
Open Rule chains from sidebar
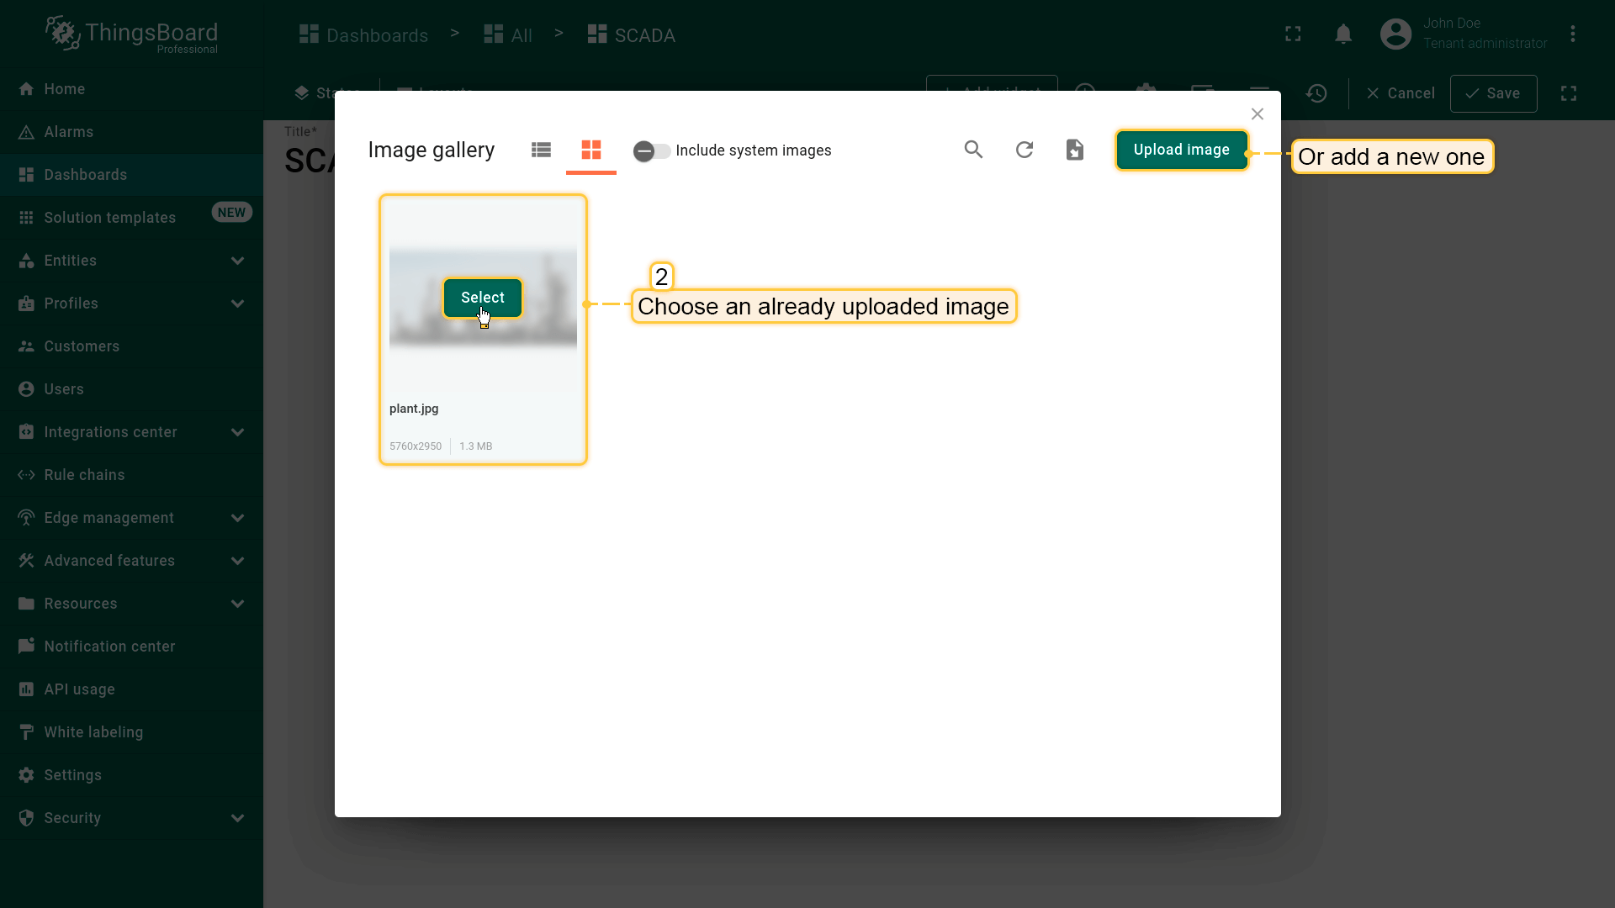[x=84, y=475]
